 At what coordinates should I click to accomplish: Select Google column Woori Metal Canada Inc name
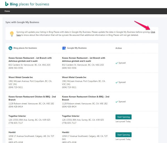[x=74, y=77]
